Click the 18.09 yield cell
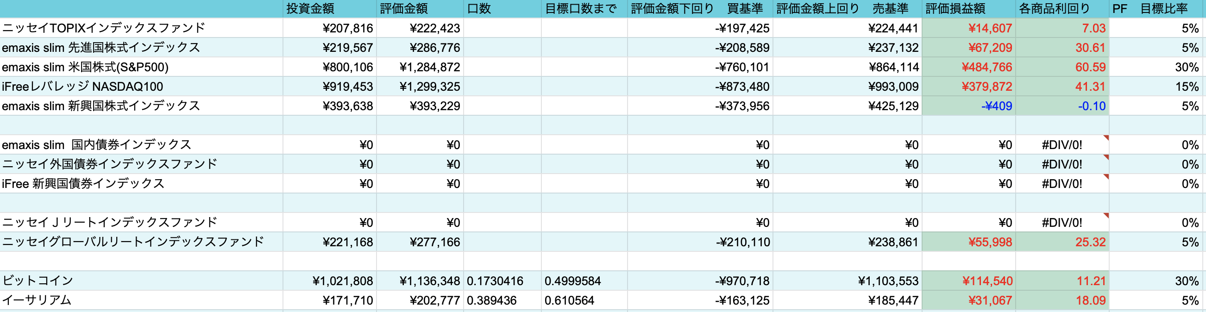Viewport: 1206px width, 312px height. [x=1062, y=300]
